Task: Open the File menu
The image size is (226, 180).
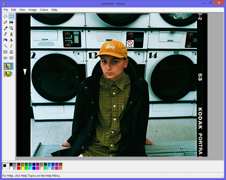Action: [6, 10]
